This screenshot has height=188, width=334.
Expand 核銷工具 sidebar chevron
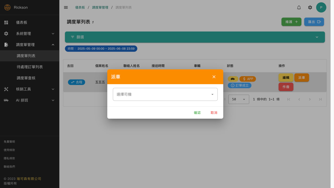53,89
